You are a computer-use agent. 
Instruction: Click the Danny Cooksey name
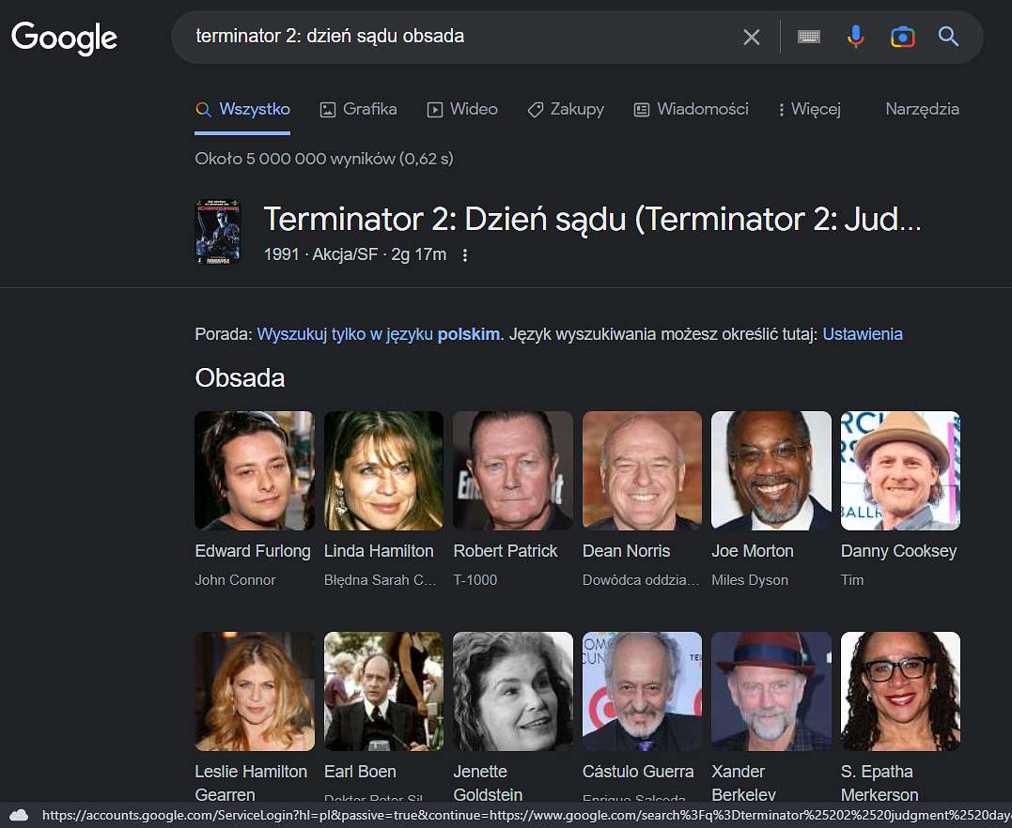[x=898, y=551]
